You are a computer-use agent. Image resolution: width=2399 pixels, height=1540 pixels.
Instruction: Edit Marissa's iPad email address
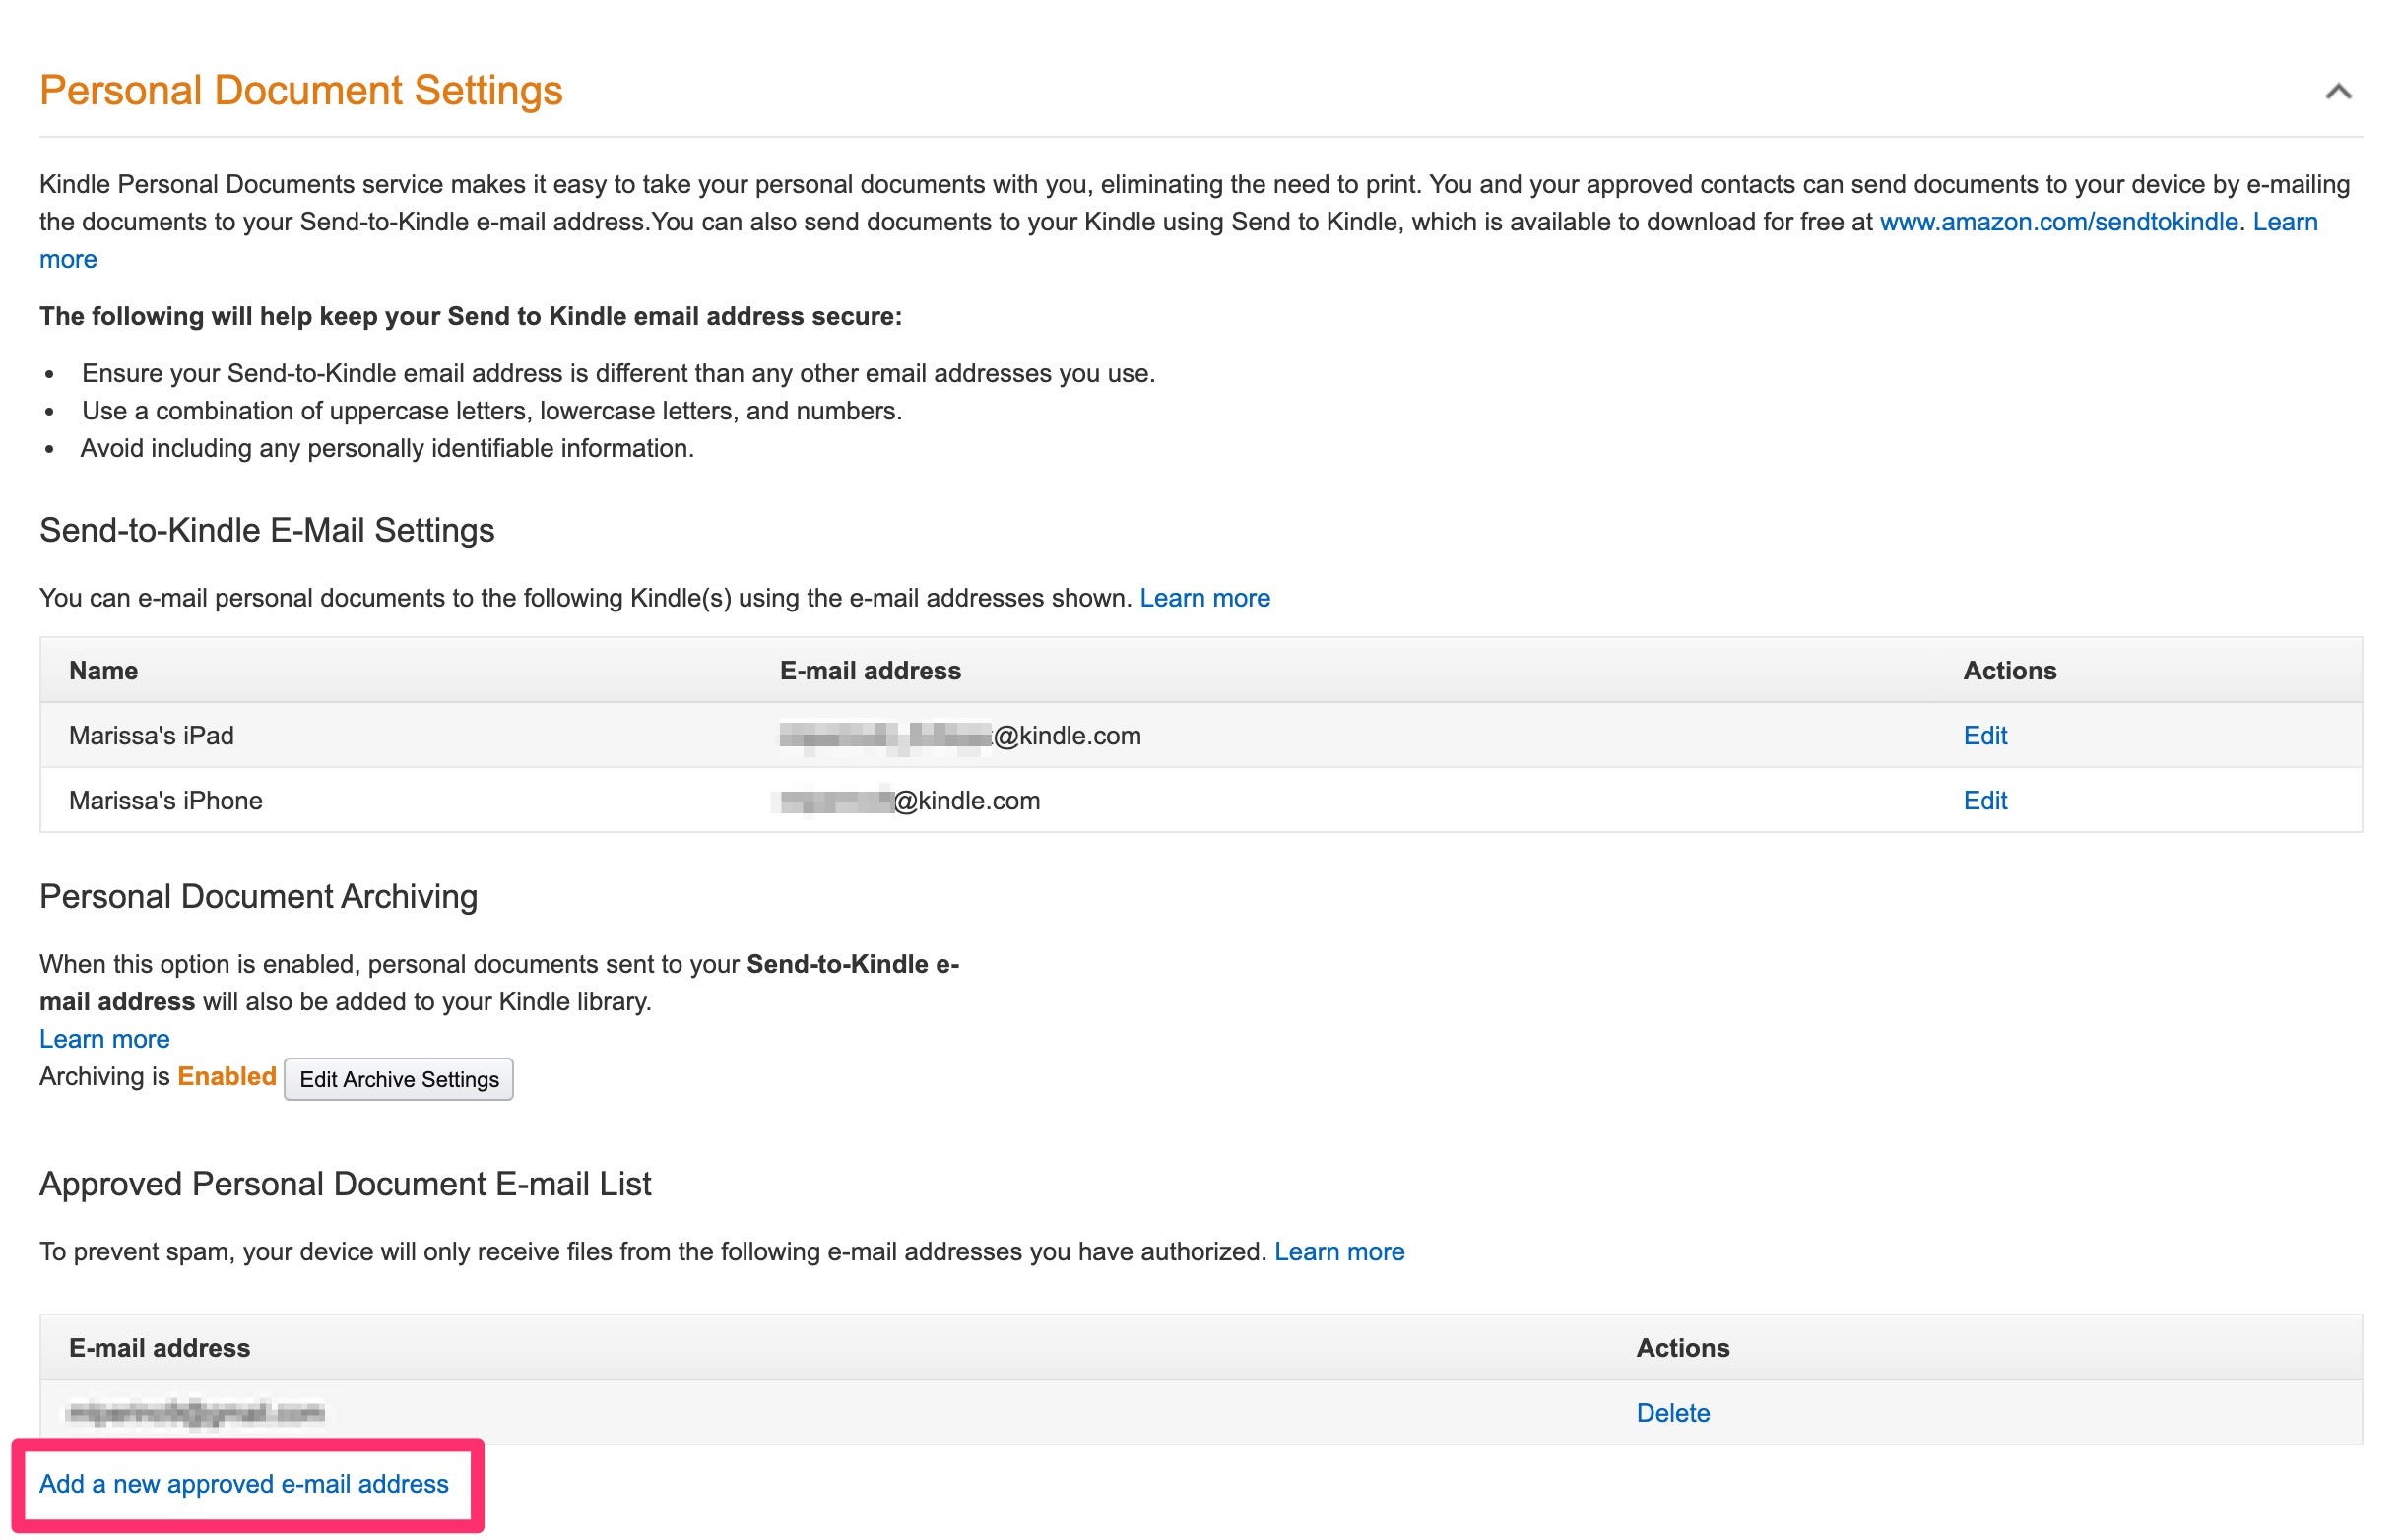pos(1984,735)
